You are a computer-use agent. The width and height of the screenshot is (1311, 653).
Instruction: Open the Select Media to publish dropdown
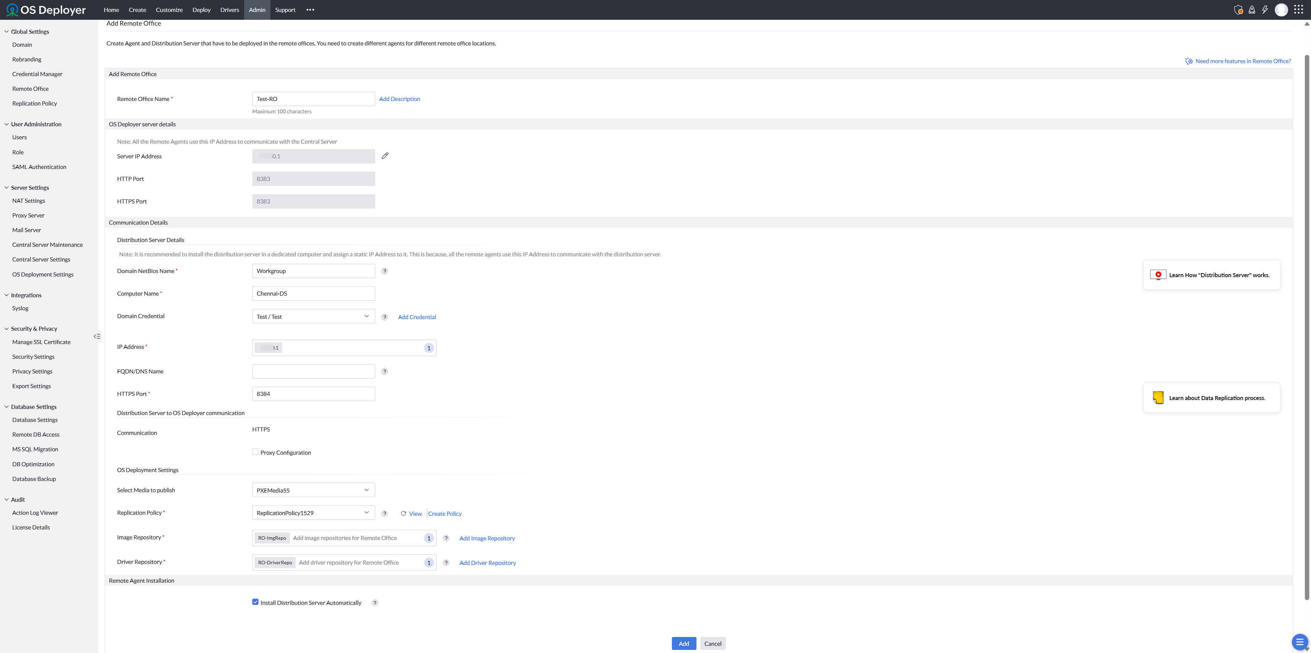point(313,489)
